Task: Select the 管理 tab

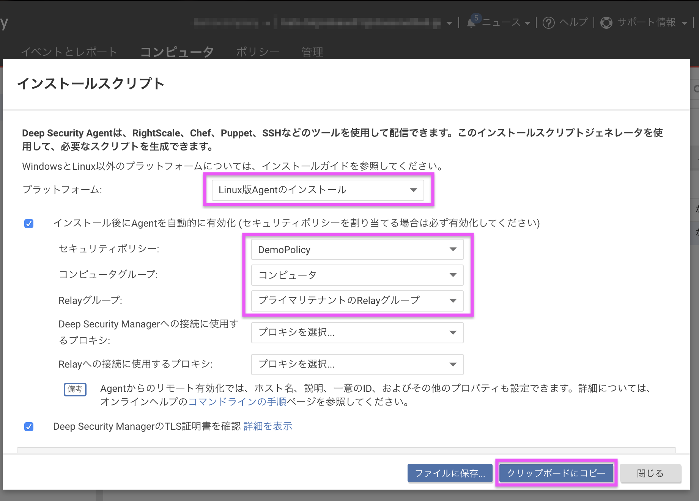Action: point(312,52)
